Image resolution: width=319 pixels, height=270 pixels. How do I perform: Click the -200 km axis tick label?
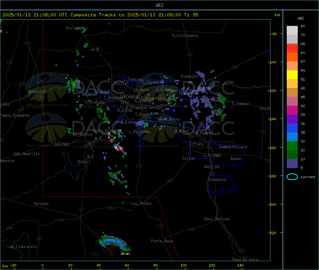272,204
